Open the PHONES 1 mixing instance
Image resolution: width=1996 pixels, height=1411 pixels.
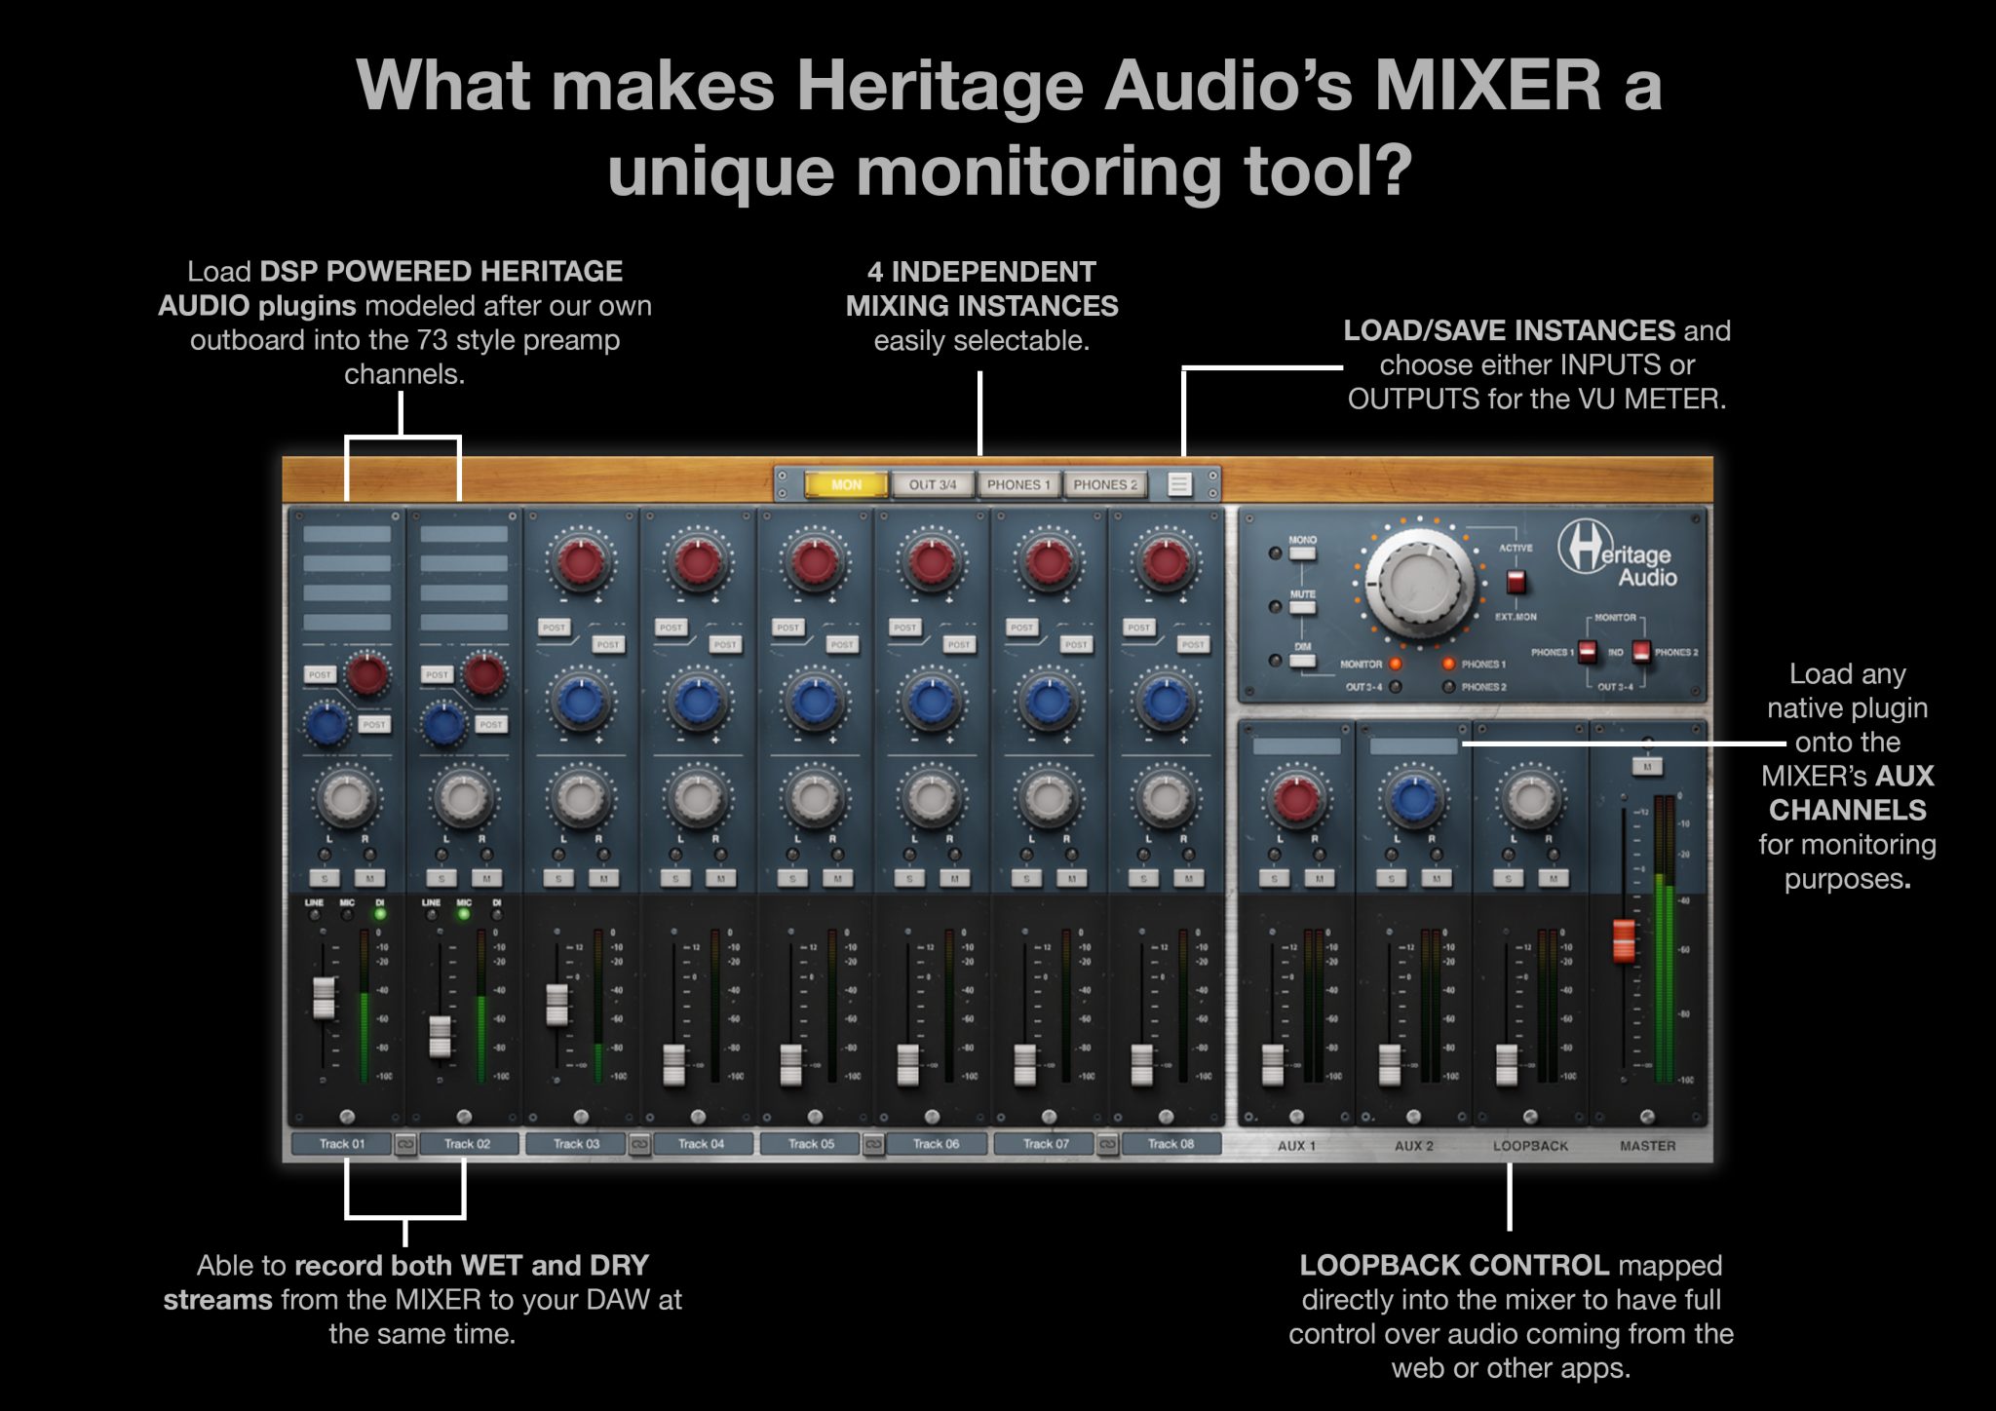pos(1018,484)
